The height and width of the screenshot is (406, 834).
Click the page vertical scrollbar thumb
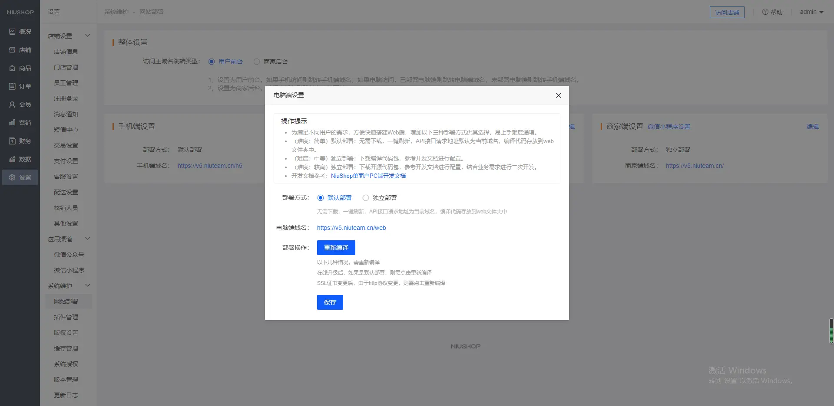pos(831,331)
